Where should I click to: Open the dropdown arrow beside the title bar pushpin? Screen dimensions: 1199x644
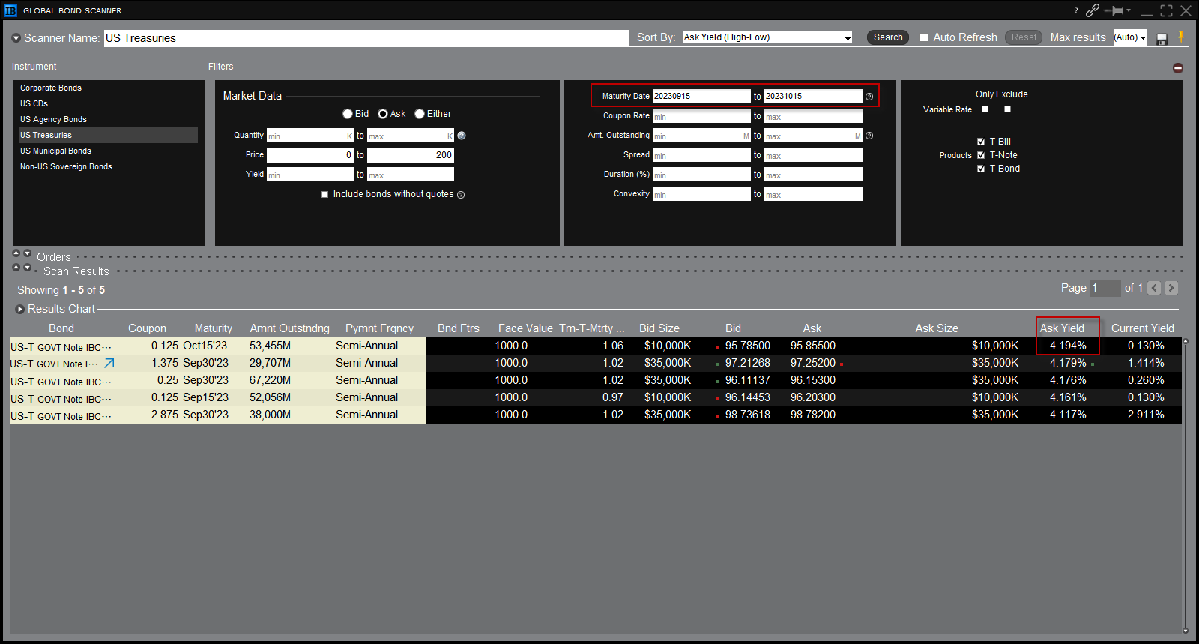[1129, 10]
